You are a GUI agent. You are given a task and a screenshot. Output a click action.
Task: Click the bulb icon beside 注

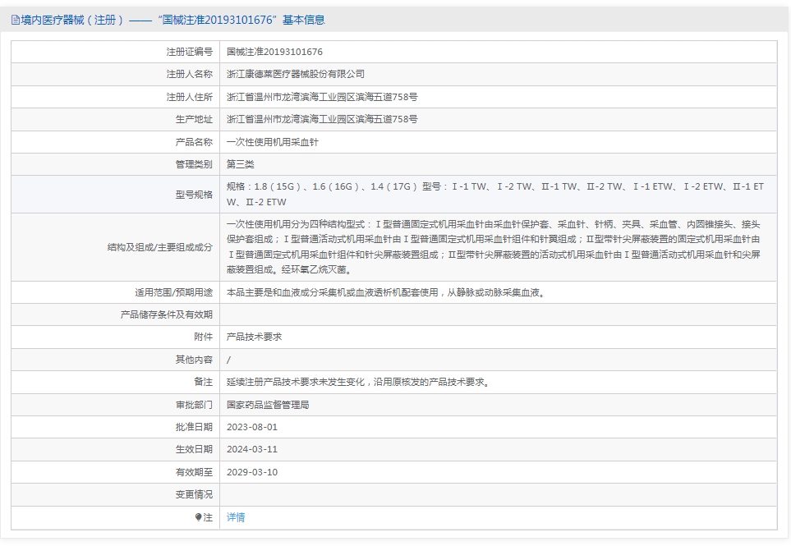pyautogui.click(x=198, y=517)
